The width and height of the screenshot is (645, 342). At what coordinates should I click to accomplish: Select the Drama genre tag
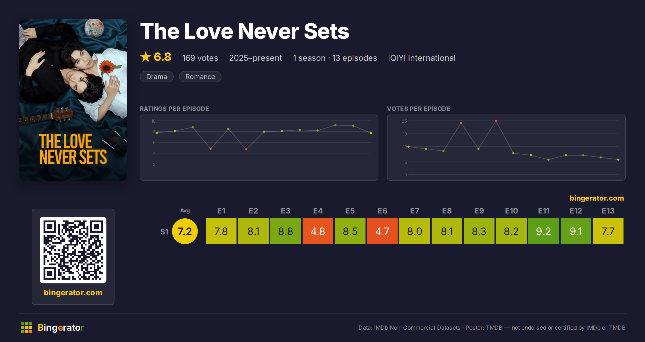coord(157,77)
